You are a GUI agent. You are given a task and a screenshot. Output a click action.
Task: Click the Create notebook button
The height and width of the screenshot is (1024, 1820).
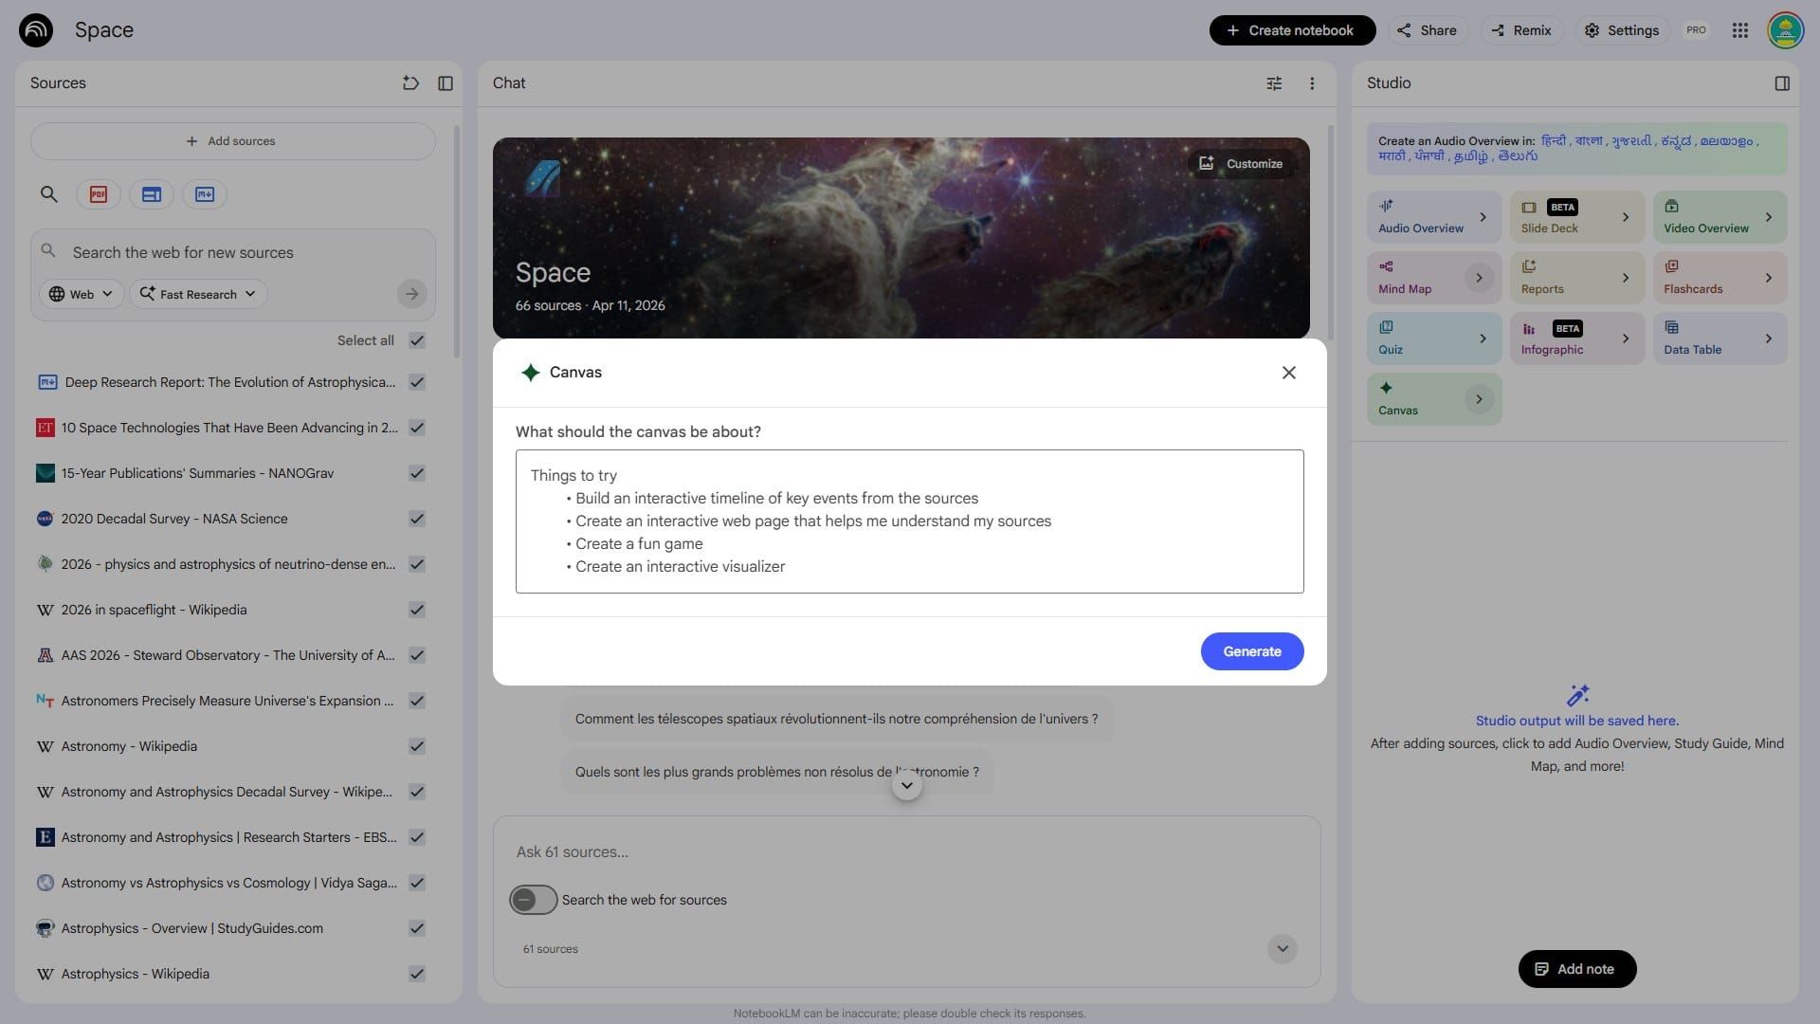[x=1291, y=29]
